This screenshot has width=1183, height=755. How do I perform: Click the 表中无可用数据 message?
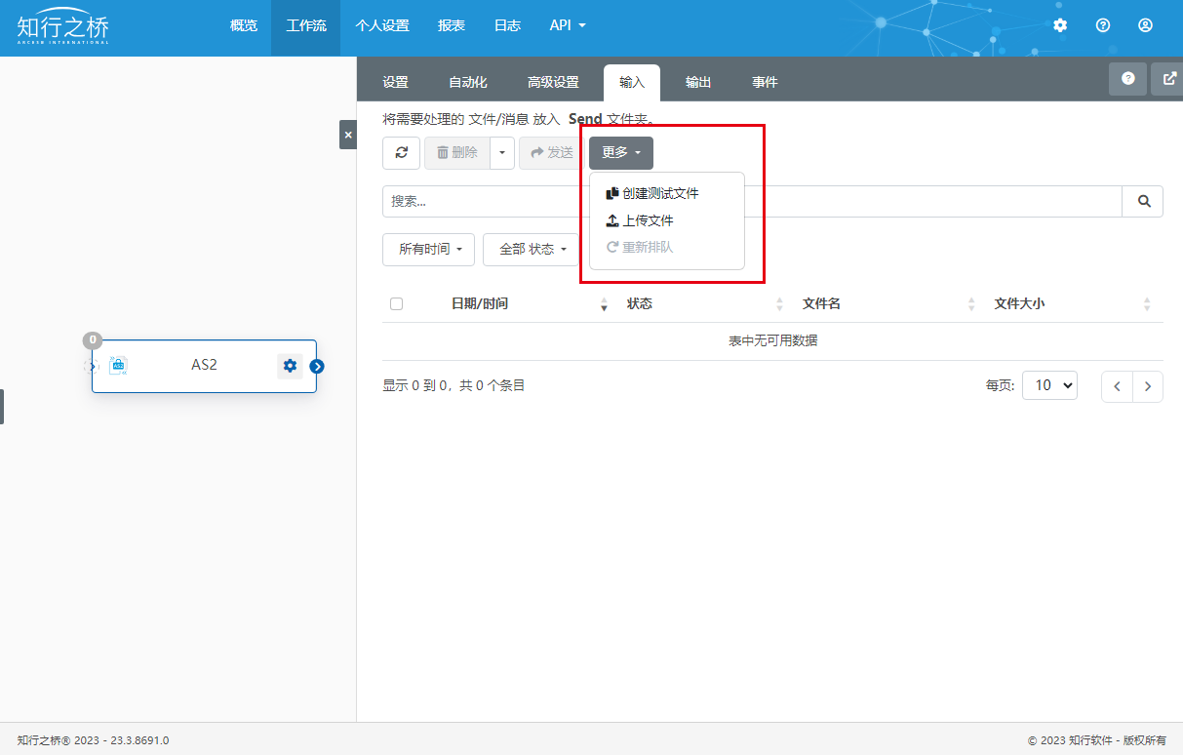772,341
